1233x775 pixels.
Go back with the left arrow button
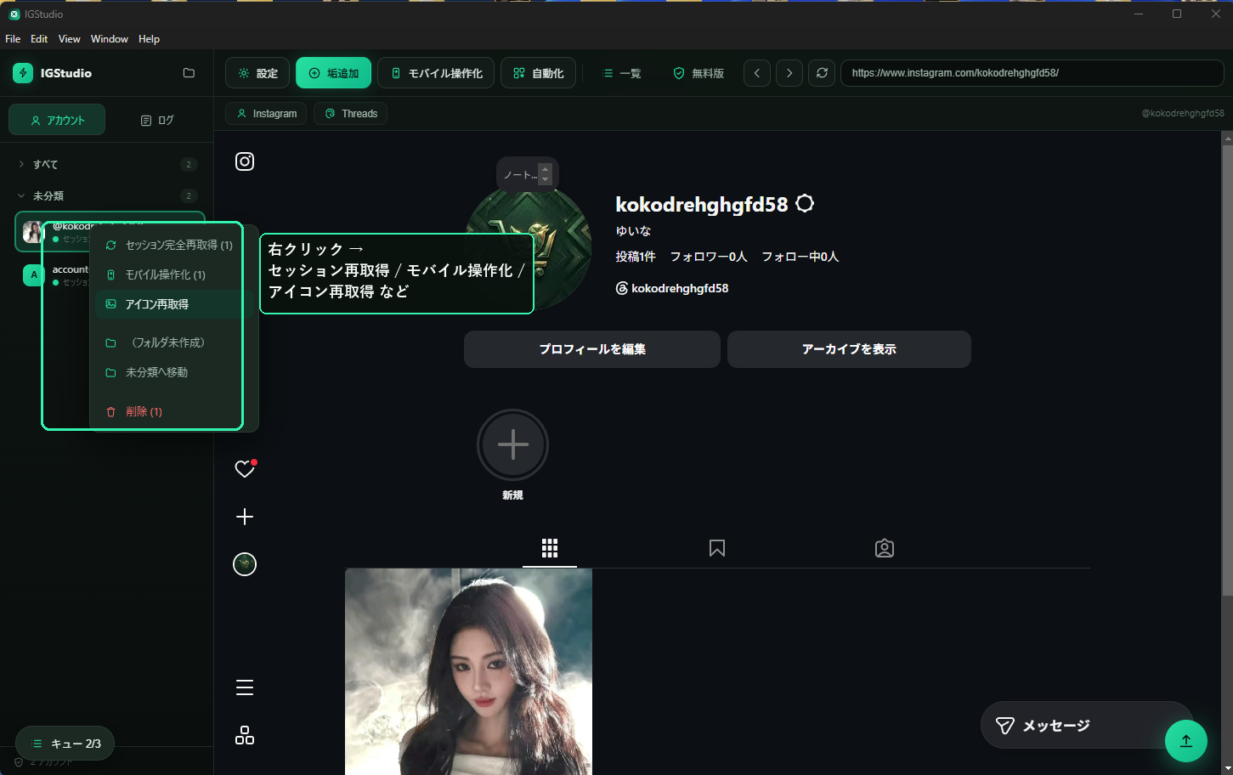(757, 73)
